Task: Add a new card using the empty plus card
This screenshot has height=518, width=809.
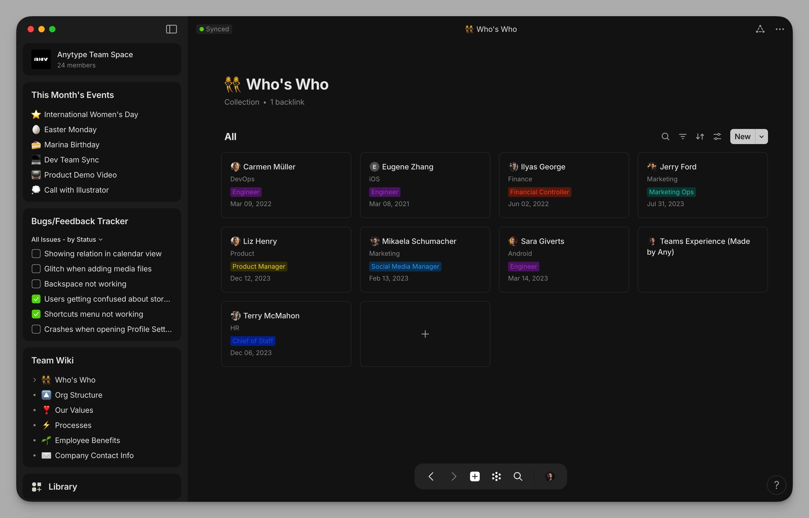Action: 424,334
